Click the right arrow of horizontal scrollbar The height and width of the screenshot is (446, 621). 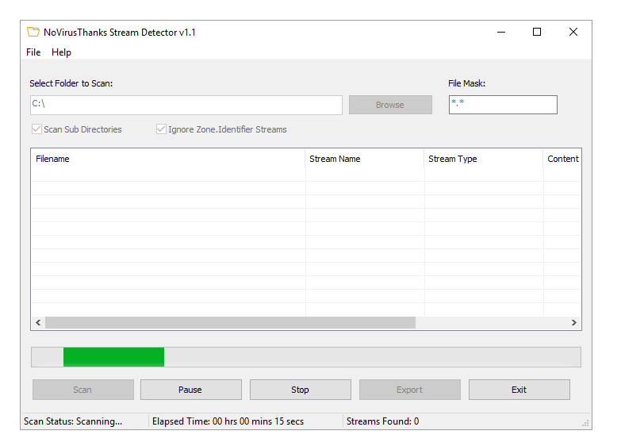coord(574,323)
